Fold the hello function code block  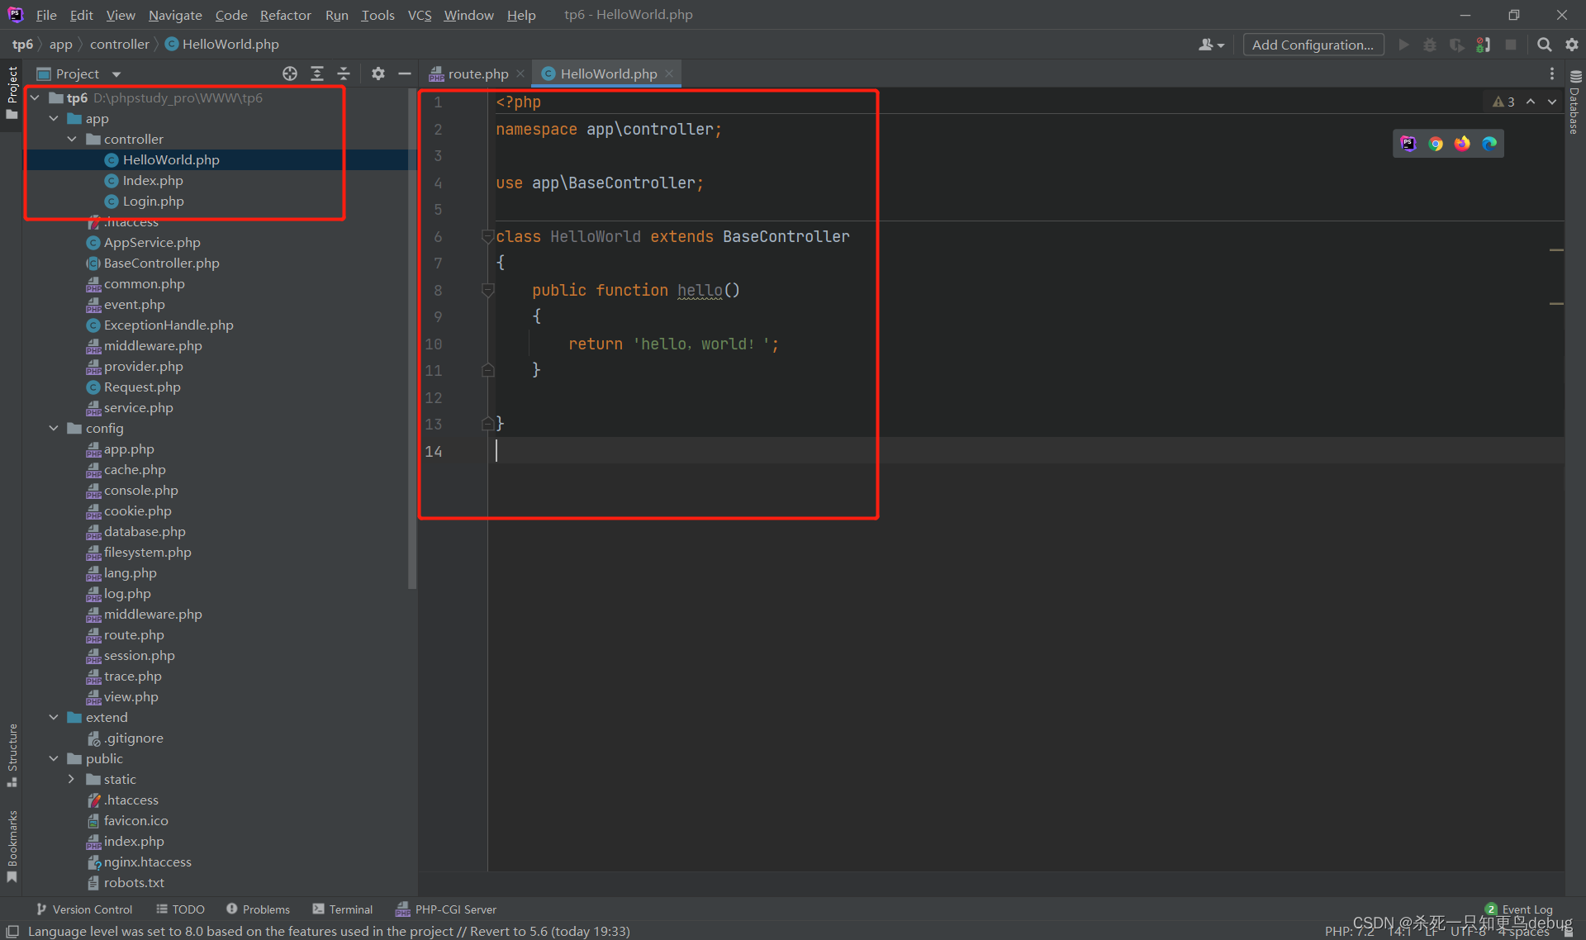(x=487, y=290)
